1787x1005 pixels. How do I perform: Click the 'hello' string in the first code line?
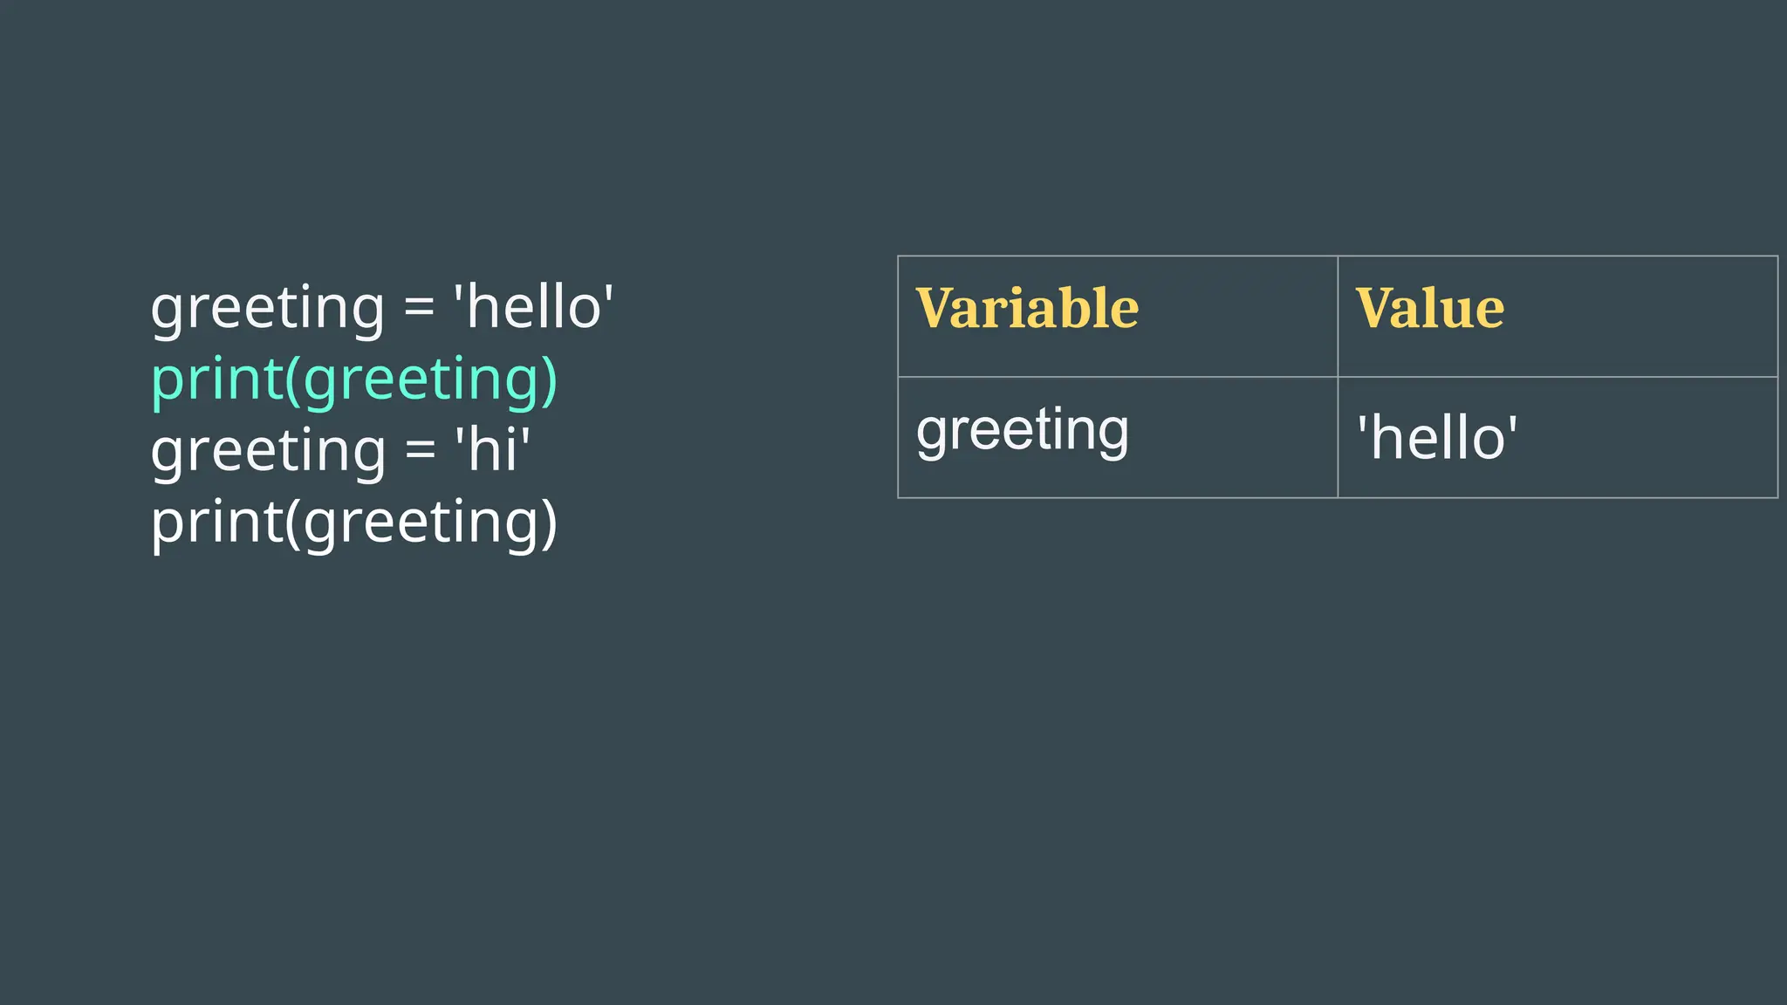(533, 307)
